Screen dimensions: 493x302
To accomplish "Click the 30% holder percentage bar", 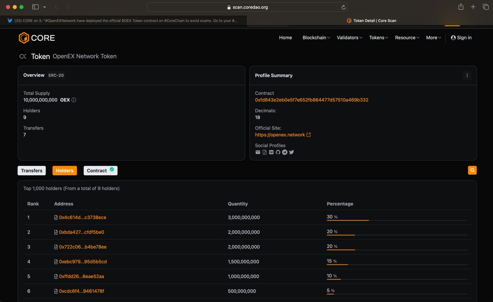I will click(348, 218).
